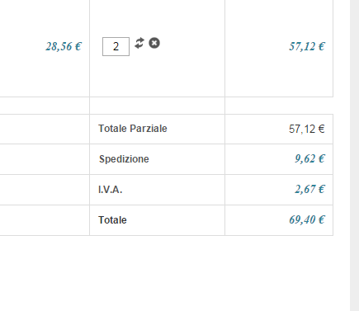359x311 pixels.
Task: Click the I.V.A. amount 2,67 €
Action: pos(309,189)
